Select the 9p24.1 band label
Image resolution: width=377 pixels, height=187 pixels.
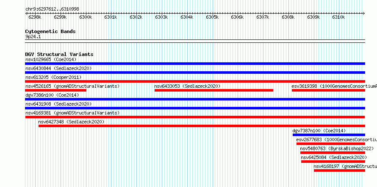tap(33, 36)
